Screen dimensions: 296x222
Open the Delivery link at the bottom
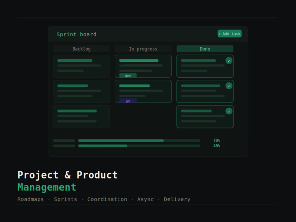177,199
